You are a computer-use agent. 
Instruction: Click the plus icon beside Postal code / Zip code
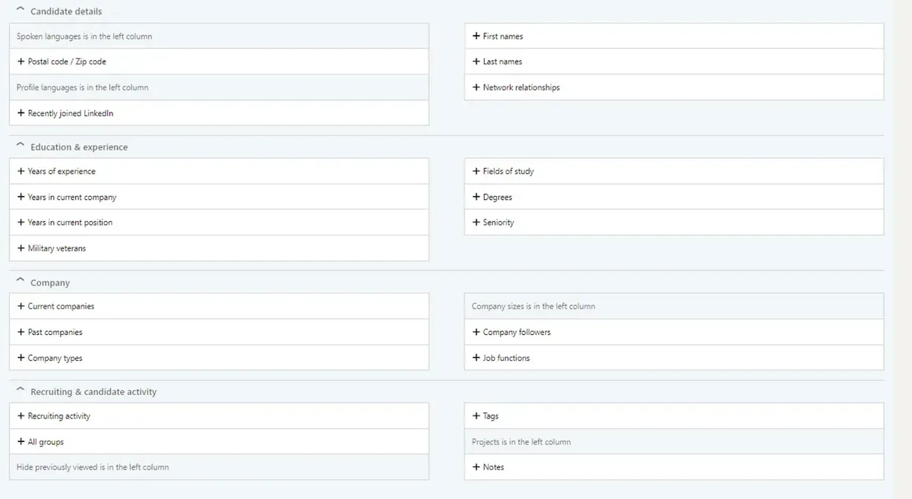click(x=21, y=62)
